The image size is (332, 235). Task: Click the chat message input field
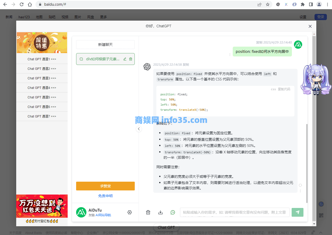[235, 212]
